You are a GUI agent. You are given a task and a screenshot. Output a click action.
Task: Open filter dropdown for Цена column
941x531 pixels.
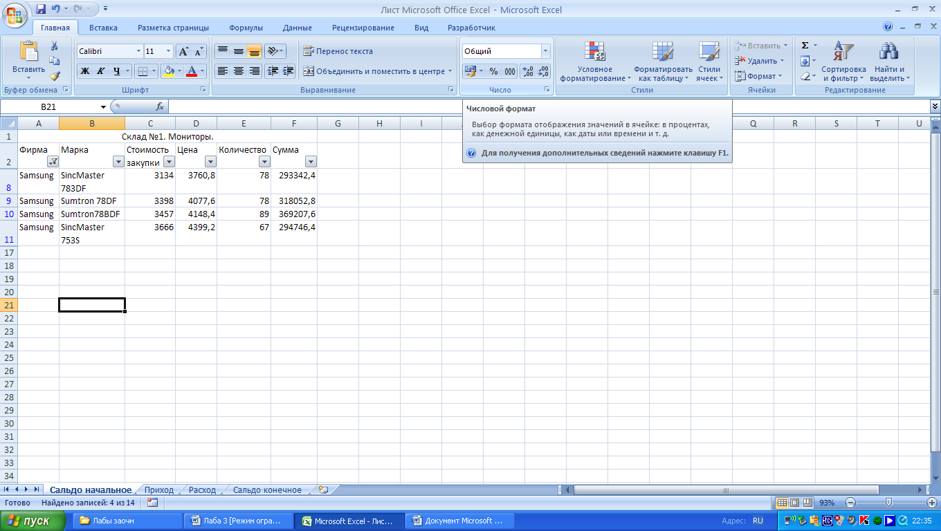click(x=210, y=162)
